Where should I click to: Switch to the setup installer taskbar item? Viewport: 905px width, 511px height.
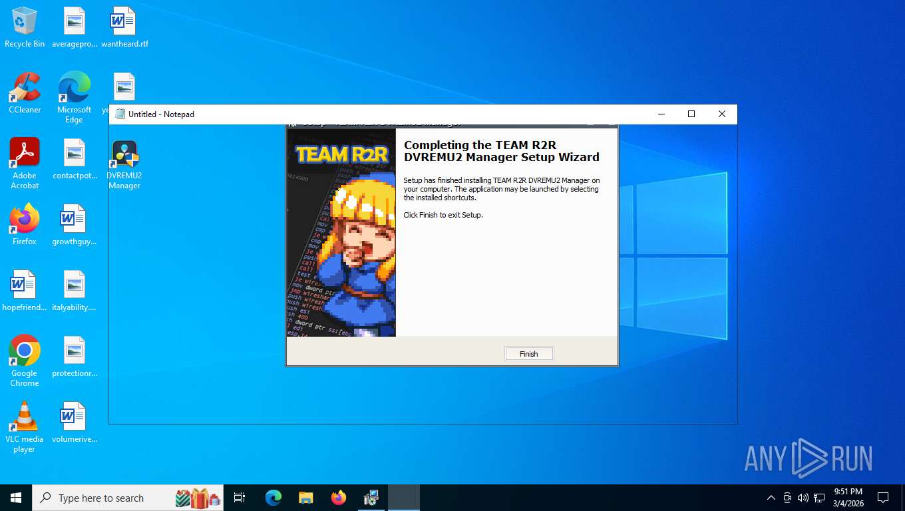pyautogui.click(x=371, y=498)
